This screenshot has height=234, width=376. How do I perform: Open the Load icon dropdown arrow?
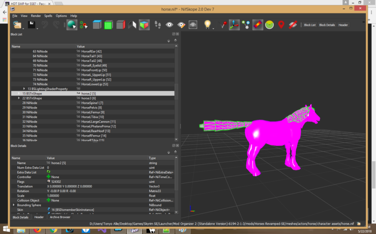tap(23, 28)
